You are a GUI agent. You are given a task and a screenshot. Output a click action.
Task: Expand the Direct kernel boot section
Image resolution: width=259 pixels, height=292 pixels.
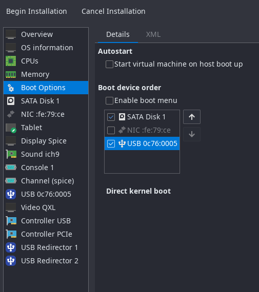tap(138, 191)
